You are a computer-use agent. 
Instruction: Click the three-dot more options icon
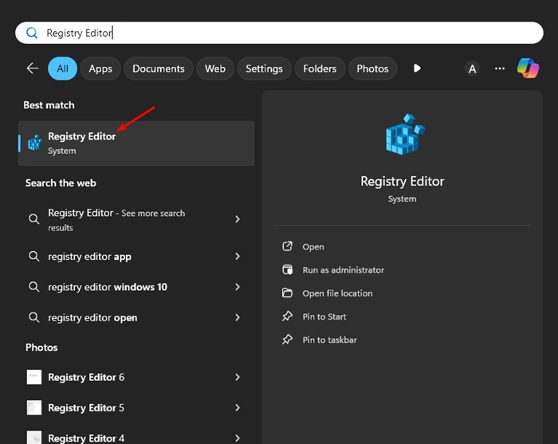(x=500, y=69)
